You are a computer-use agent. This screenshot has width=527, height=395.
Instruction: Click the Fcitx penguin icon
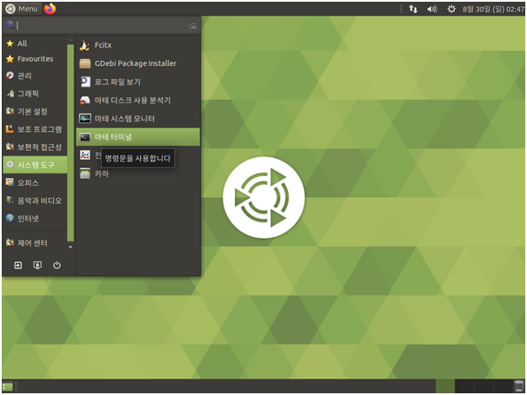pyautogui.click(x=84, y=45)
